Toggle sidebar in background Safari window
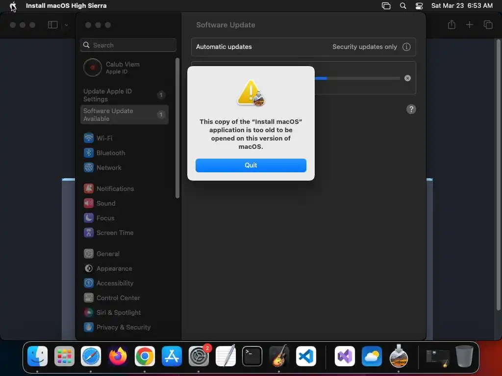The image size is (502, 376). point(52,25)
